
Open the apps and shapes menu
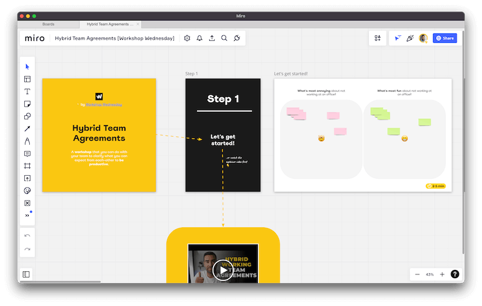click(378, 38)
